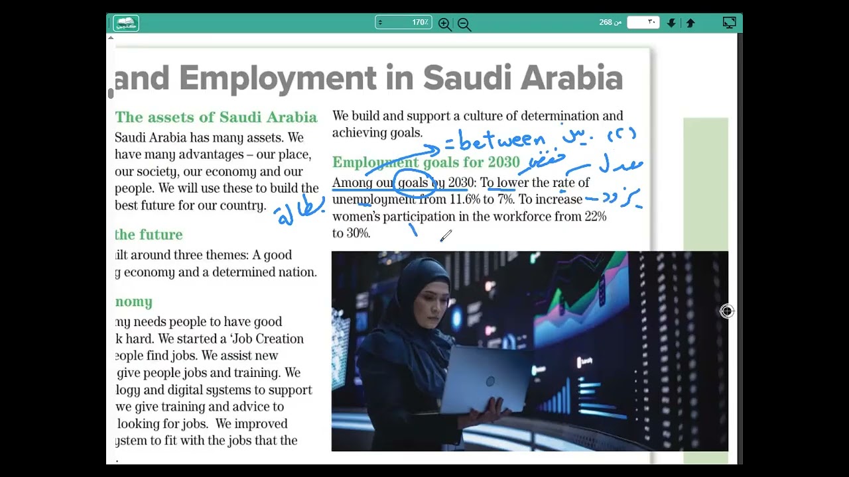The image size is (849, 477).
Task: Click the page number input field
Action: pos(643,23)
